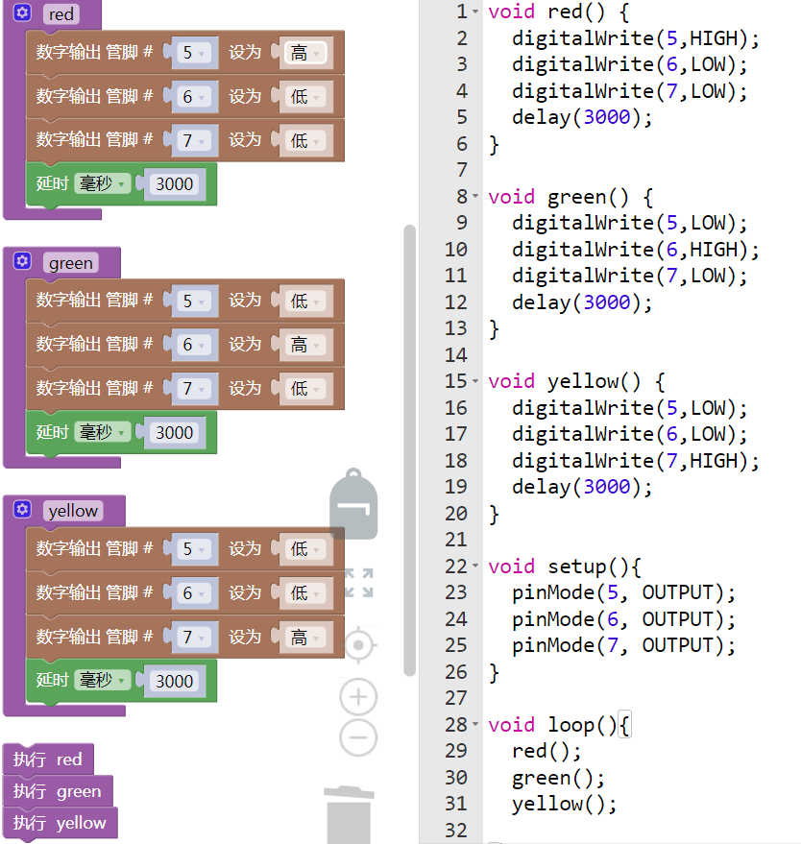
Task: Click delay(3000); on line 12
Action: pyautogui.click(x=582, y=301)
